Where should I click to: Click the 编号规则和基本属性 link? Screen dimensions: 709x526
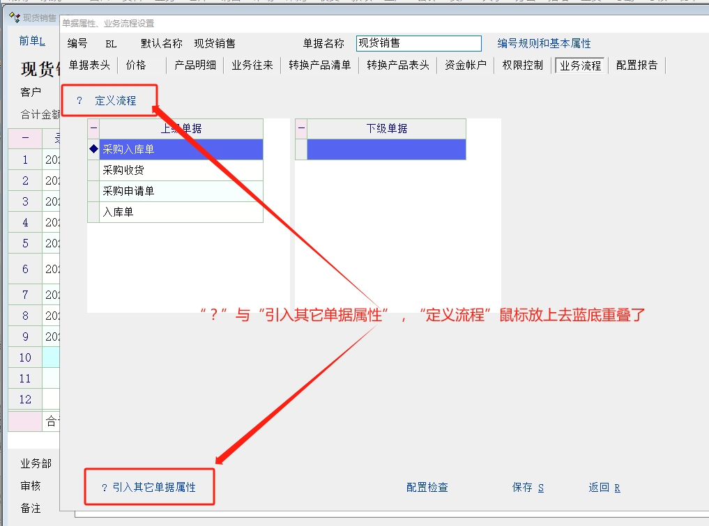pyautogui.click(x=544, y=43)
